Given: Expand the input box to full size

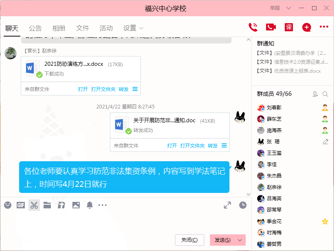Looking at the screenshot, I should click(227, 205).
